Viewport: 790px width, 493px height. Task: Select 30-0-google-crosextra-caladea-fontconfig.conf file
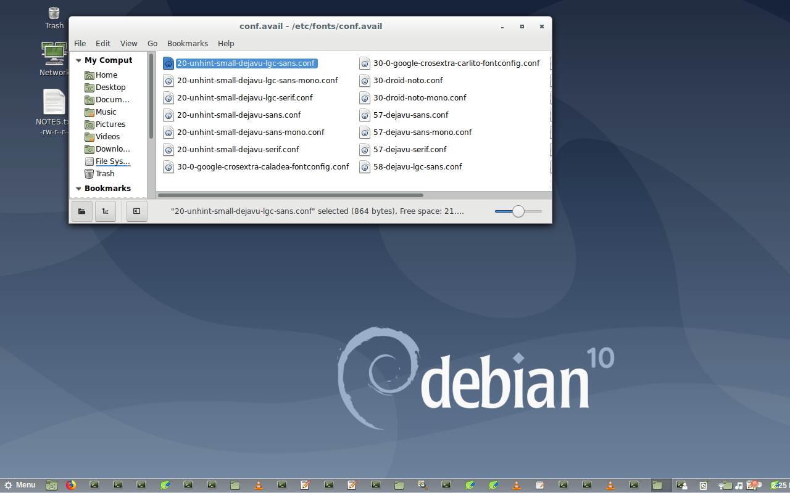256,166
